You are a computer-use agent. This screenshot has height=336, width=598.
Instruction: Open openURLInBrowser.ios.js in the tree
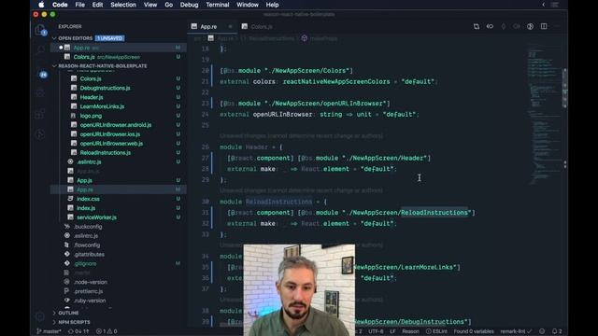[110, 134]
